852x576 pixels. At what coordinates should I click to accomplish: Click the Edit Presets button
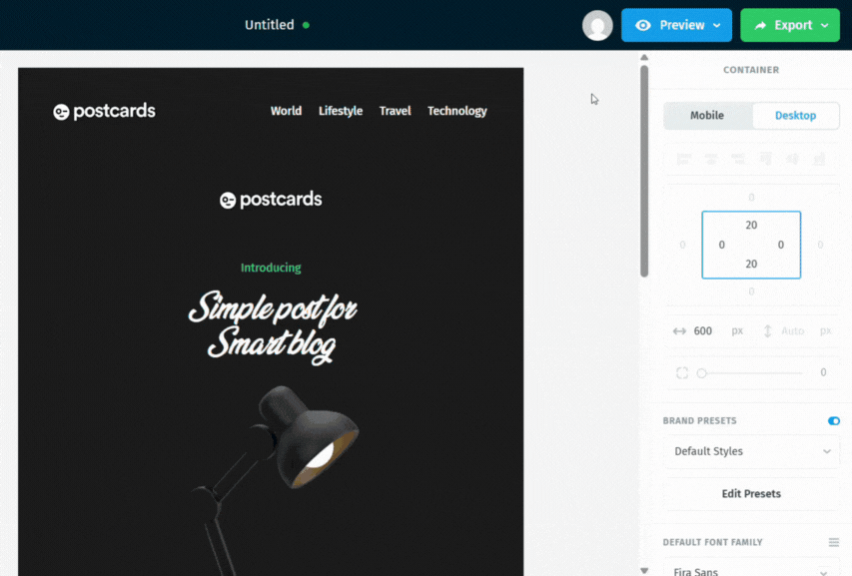pos(751,493)
